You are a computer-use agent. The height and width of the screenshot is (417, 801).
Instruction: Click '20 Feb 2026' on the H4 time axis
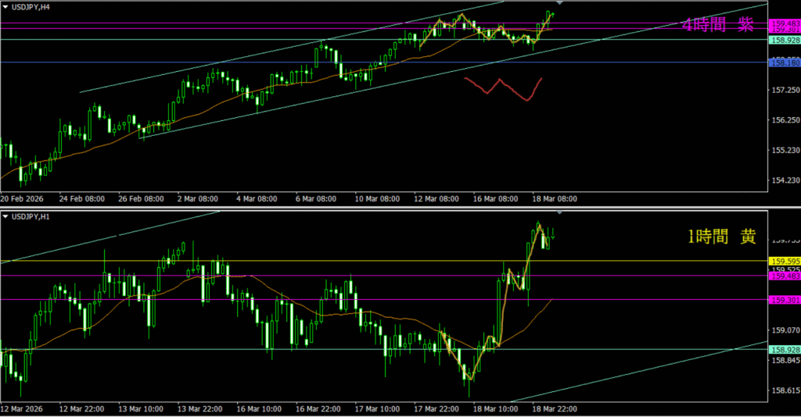tap(24, 199)
